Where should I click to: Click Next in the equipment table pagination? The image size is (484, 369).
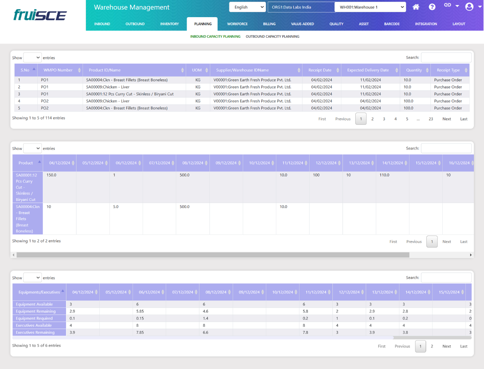(x=447, y=346)
